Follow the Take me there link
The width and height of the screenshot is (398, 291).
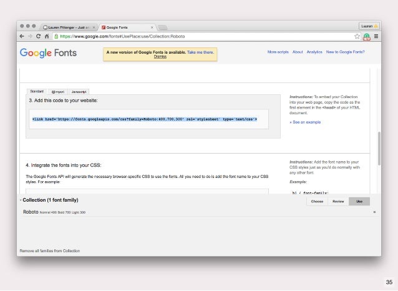[x=200, y=52]
